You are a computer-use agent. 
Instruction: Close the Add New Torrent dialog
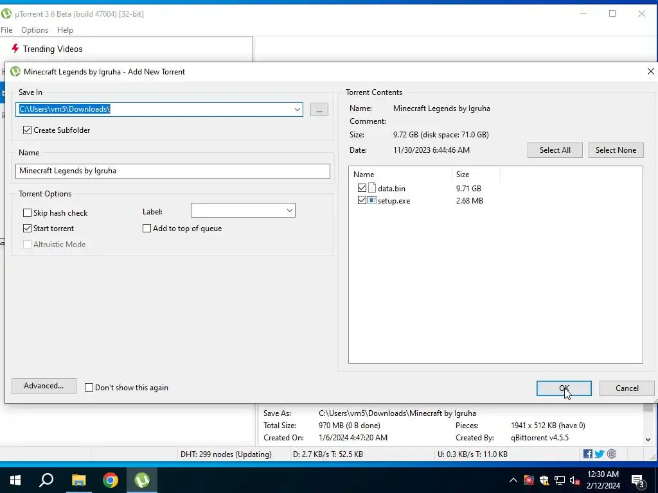(650, 72)
